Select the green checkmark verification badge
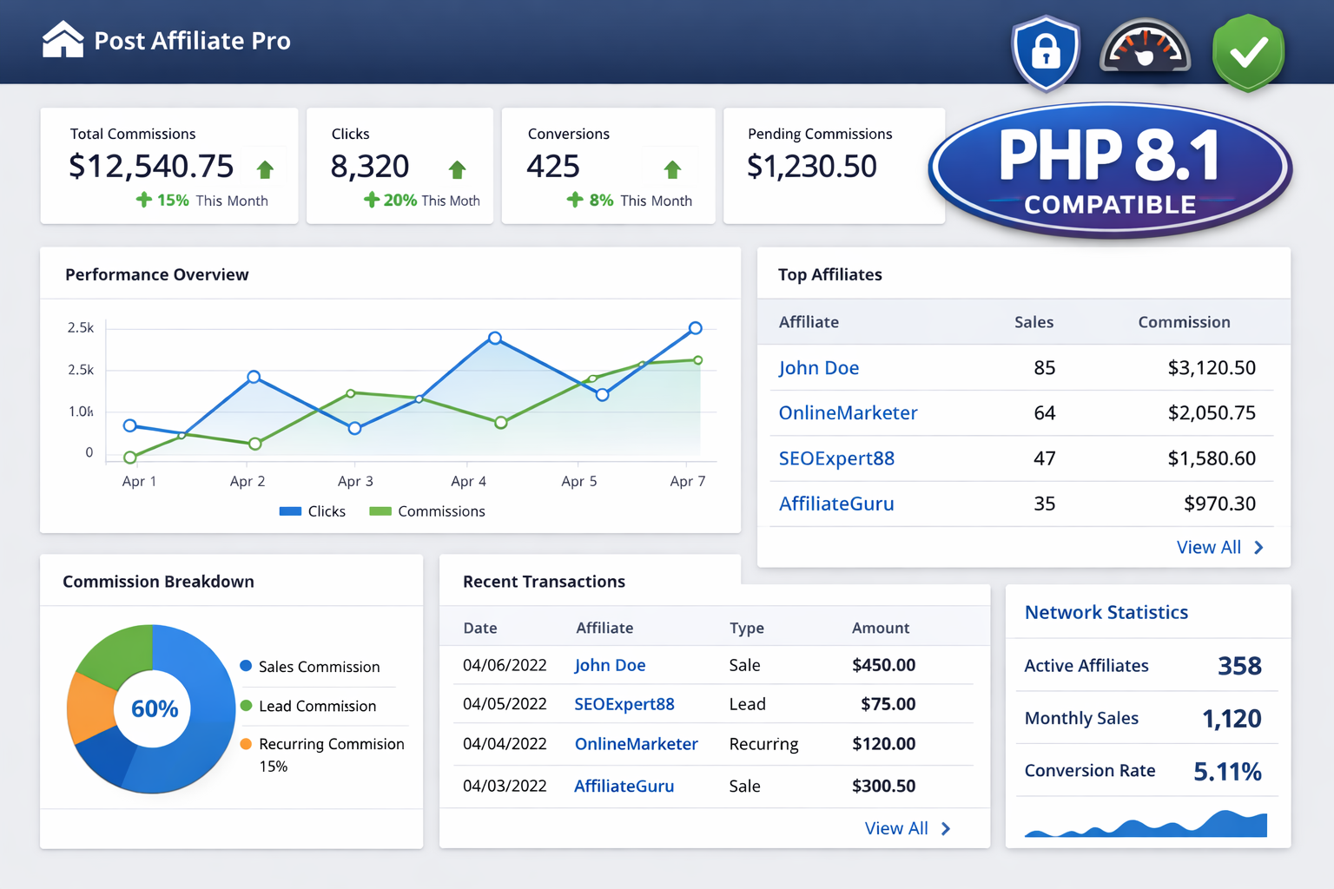This screenshot has height=889, width=1334. (x=1248, y=52)
